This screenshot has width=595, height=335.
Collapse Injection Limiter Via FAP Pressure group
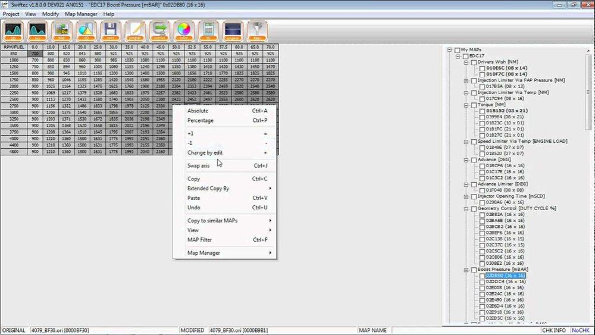[466, 80]
